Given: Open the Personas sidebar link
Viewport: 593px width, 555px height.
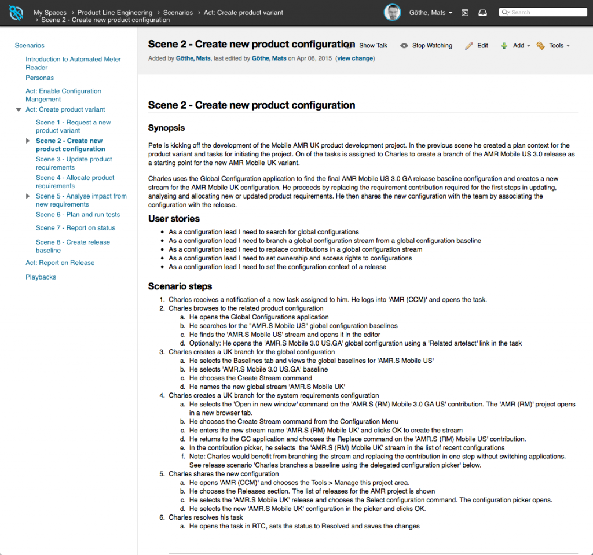Looking at the screenshot, I should click(40, 78).
